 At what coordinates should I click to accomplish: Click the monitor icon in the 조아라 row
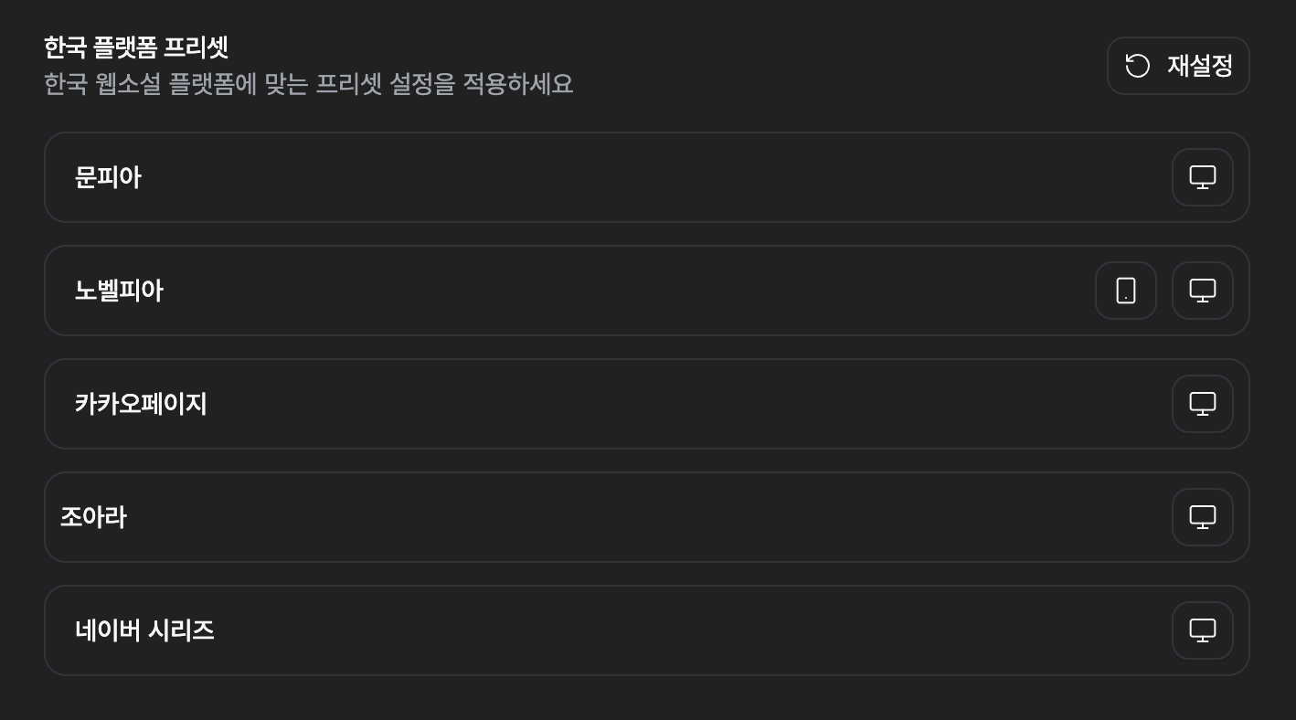[x=1202, y=517]
